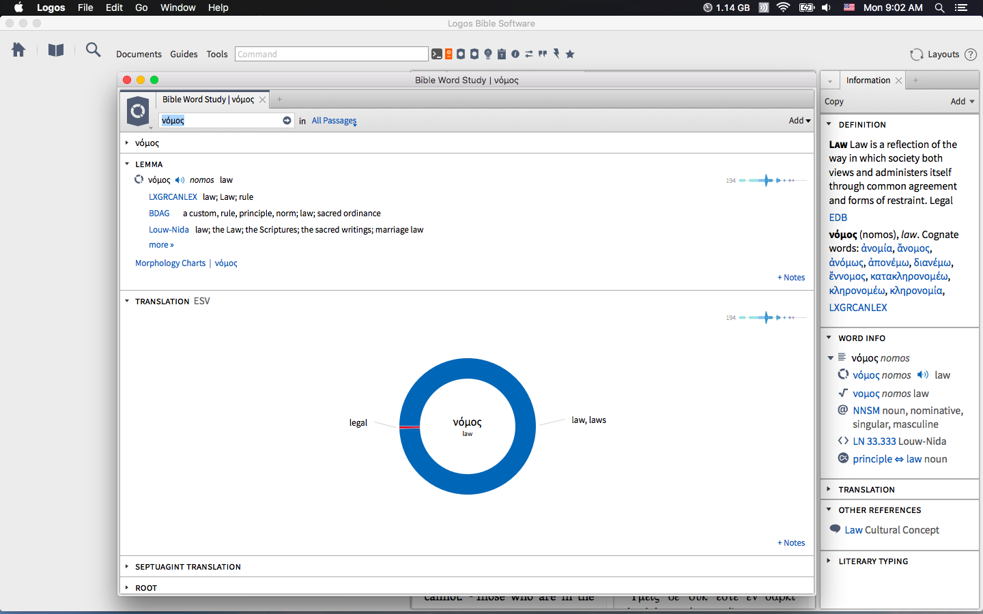Image resolution: width=983 pixels, height=614 pixels.
Task: Open the Add dropdown in Word Study
Action: (x=799, y=120)
